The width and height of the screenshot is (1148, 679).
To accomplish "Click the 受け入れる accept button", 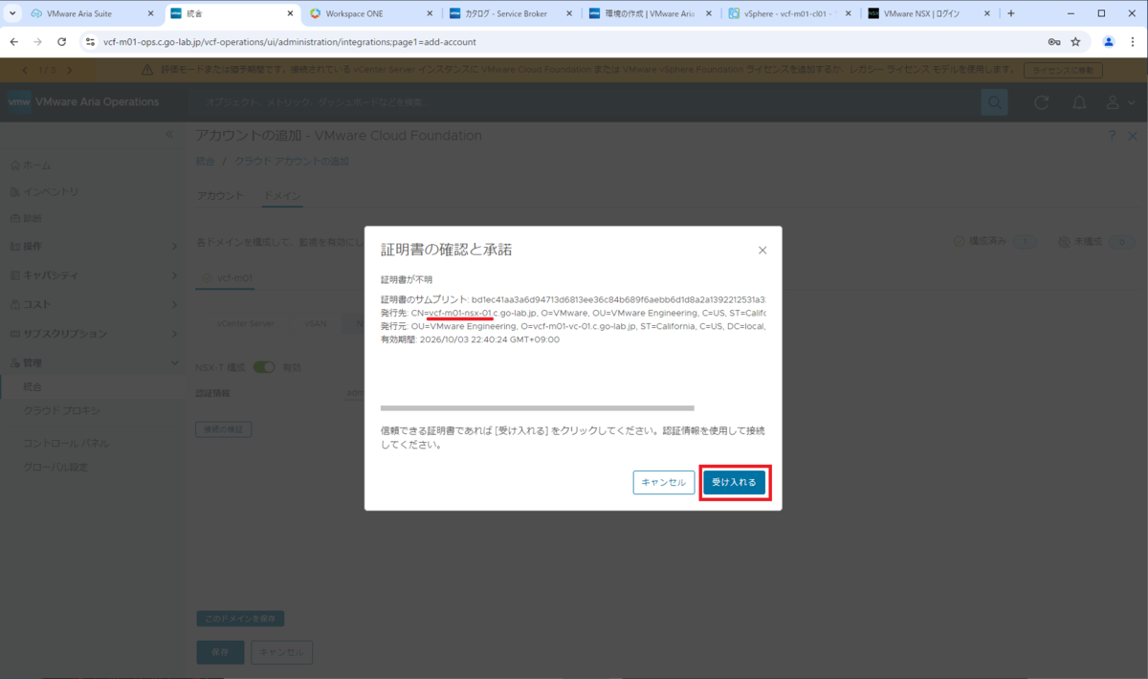I will tap(735, 483).
